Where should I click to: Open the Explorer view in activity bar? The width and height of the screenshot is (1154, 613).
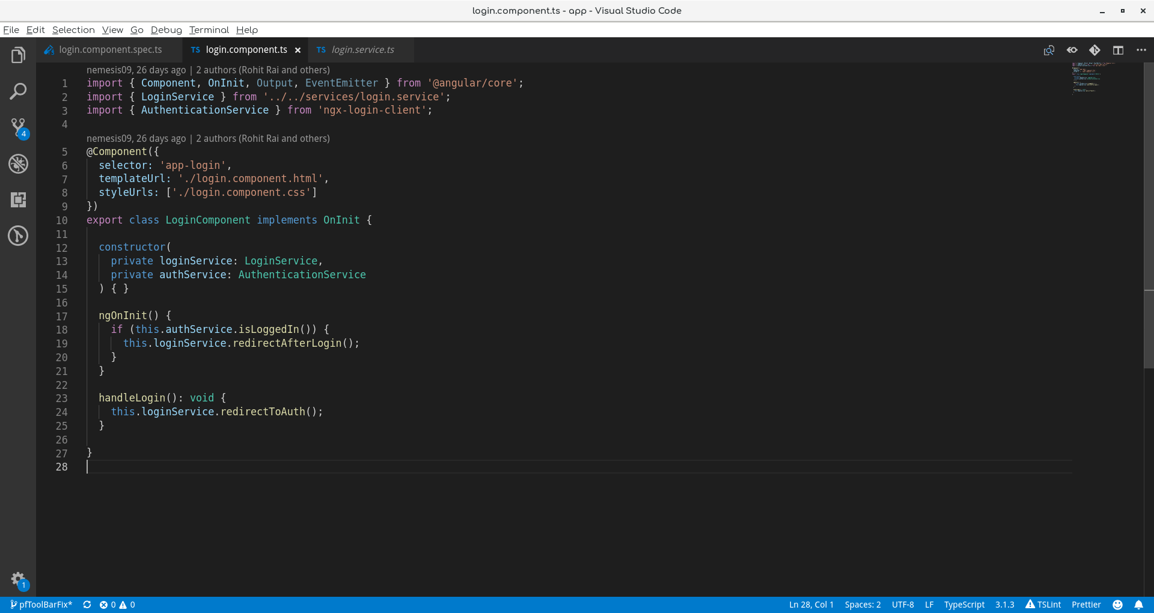pos(18,55)
